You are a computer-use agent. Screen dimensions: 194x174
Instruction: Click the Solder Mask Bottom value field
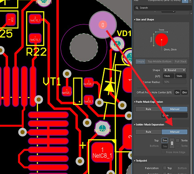[x=165, y=146]
